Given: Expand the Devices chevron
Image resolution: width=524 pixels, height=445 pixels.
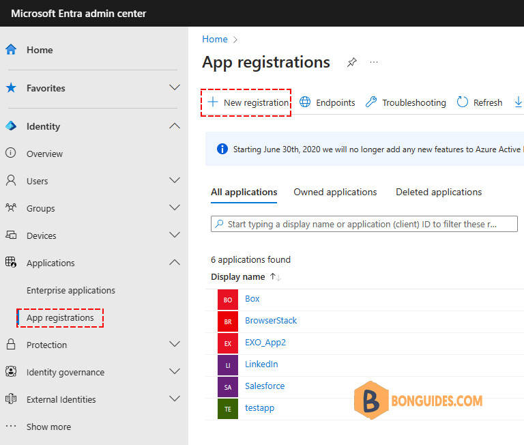Looking at the screenshot, I should pos(175,235).
